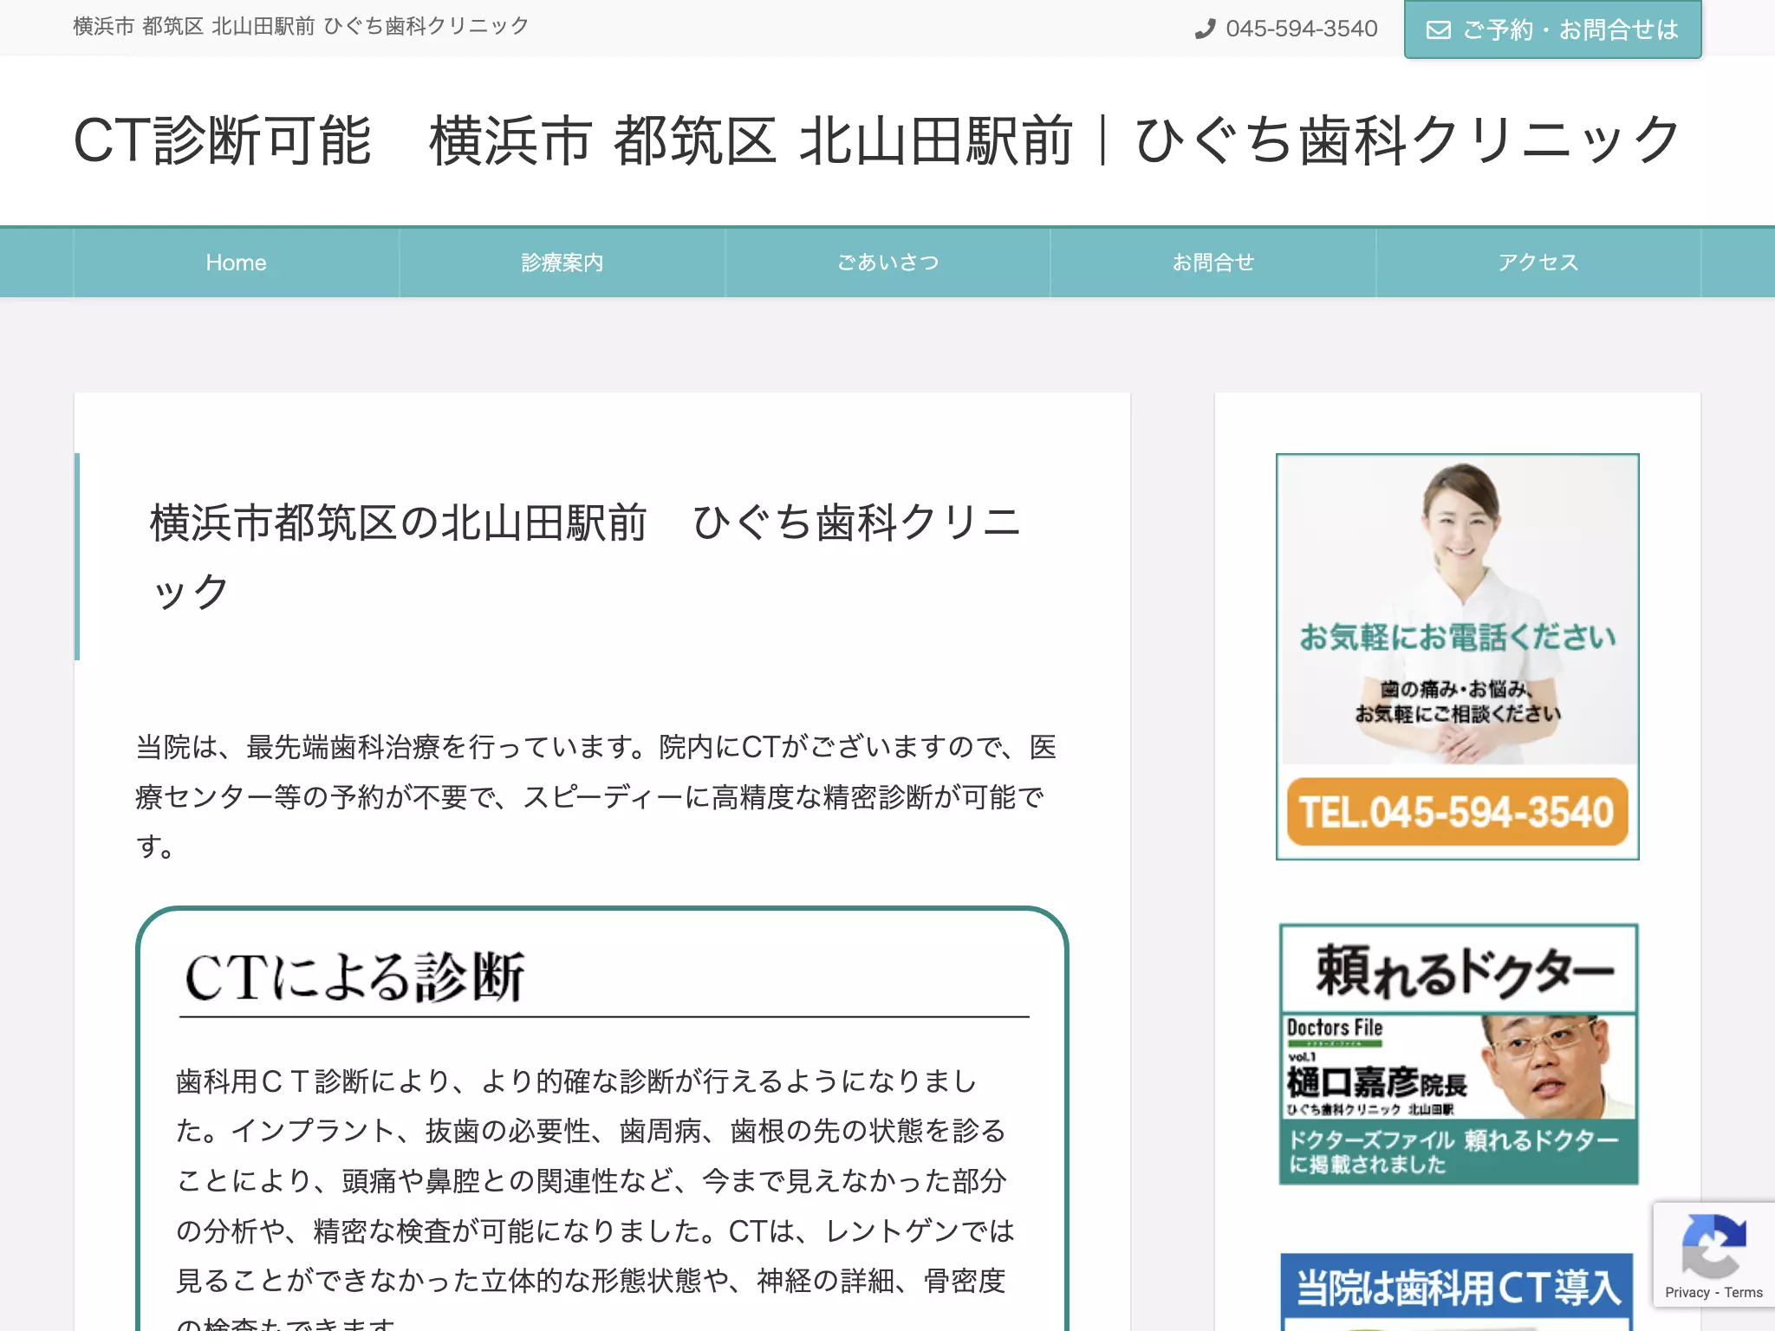Click the top tagline 横浜市 都筑区 北山田駅前 ひぐち歯科クリニック
Viewport: 1775px width, 1331px height.
click(x=301, y=26)
